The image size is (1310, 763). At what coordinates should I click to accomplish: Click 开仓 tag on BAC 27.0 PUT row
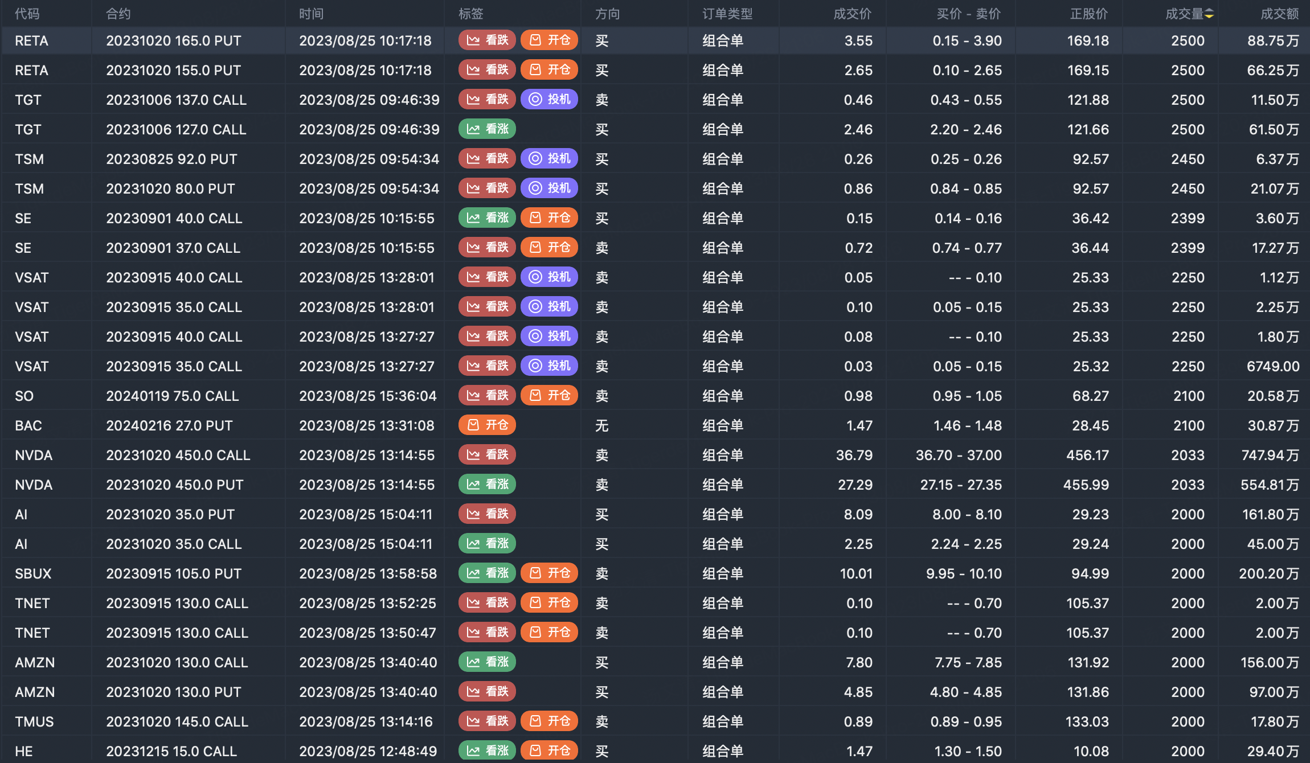(487, 425)
